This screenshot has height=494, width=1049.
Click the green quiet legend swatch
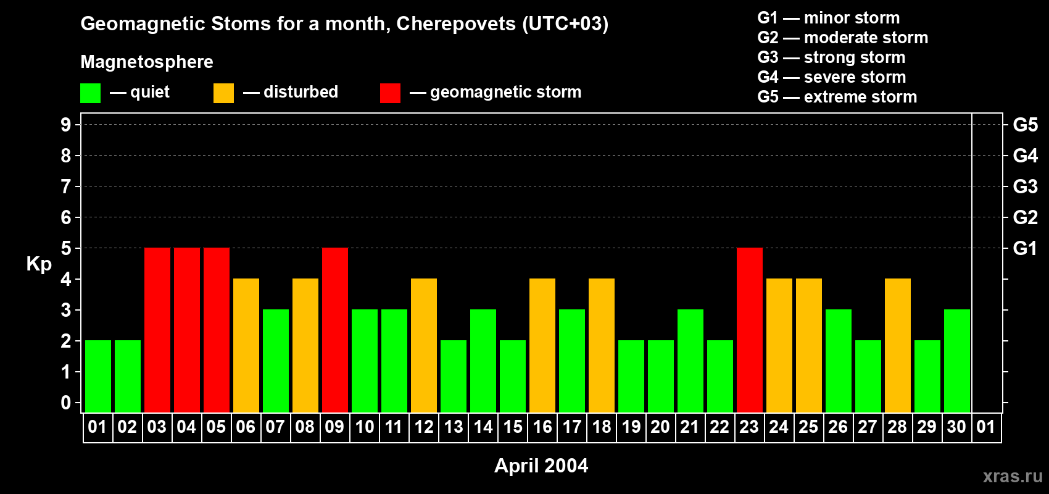click(x=90, y=93)
